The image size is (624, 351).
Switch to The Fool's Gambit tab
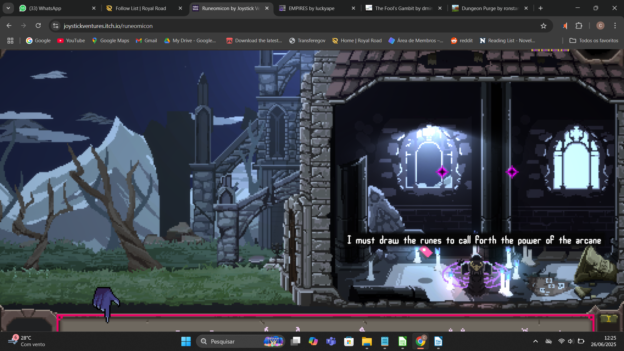pos(404,8)
